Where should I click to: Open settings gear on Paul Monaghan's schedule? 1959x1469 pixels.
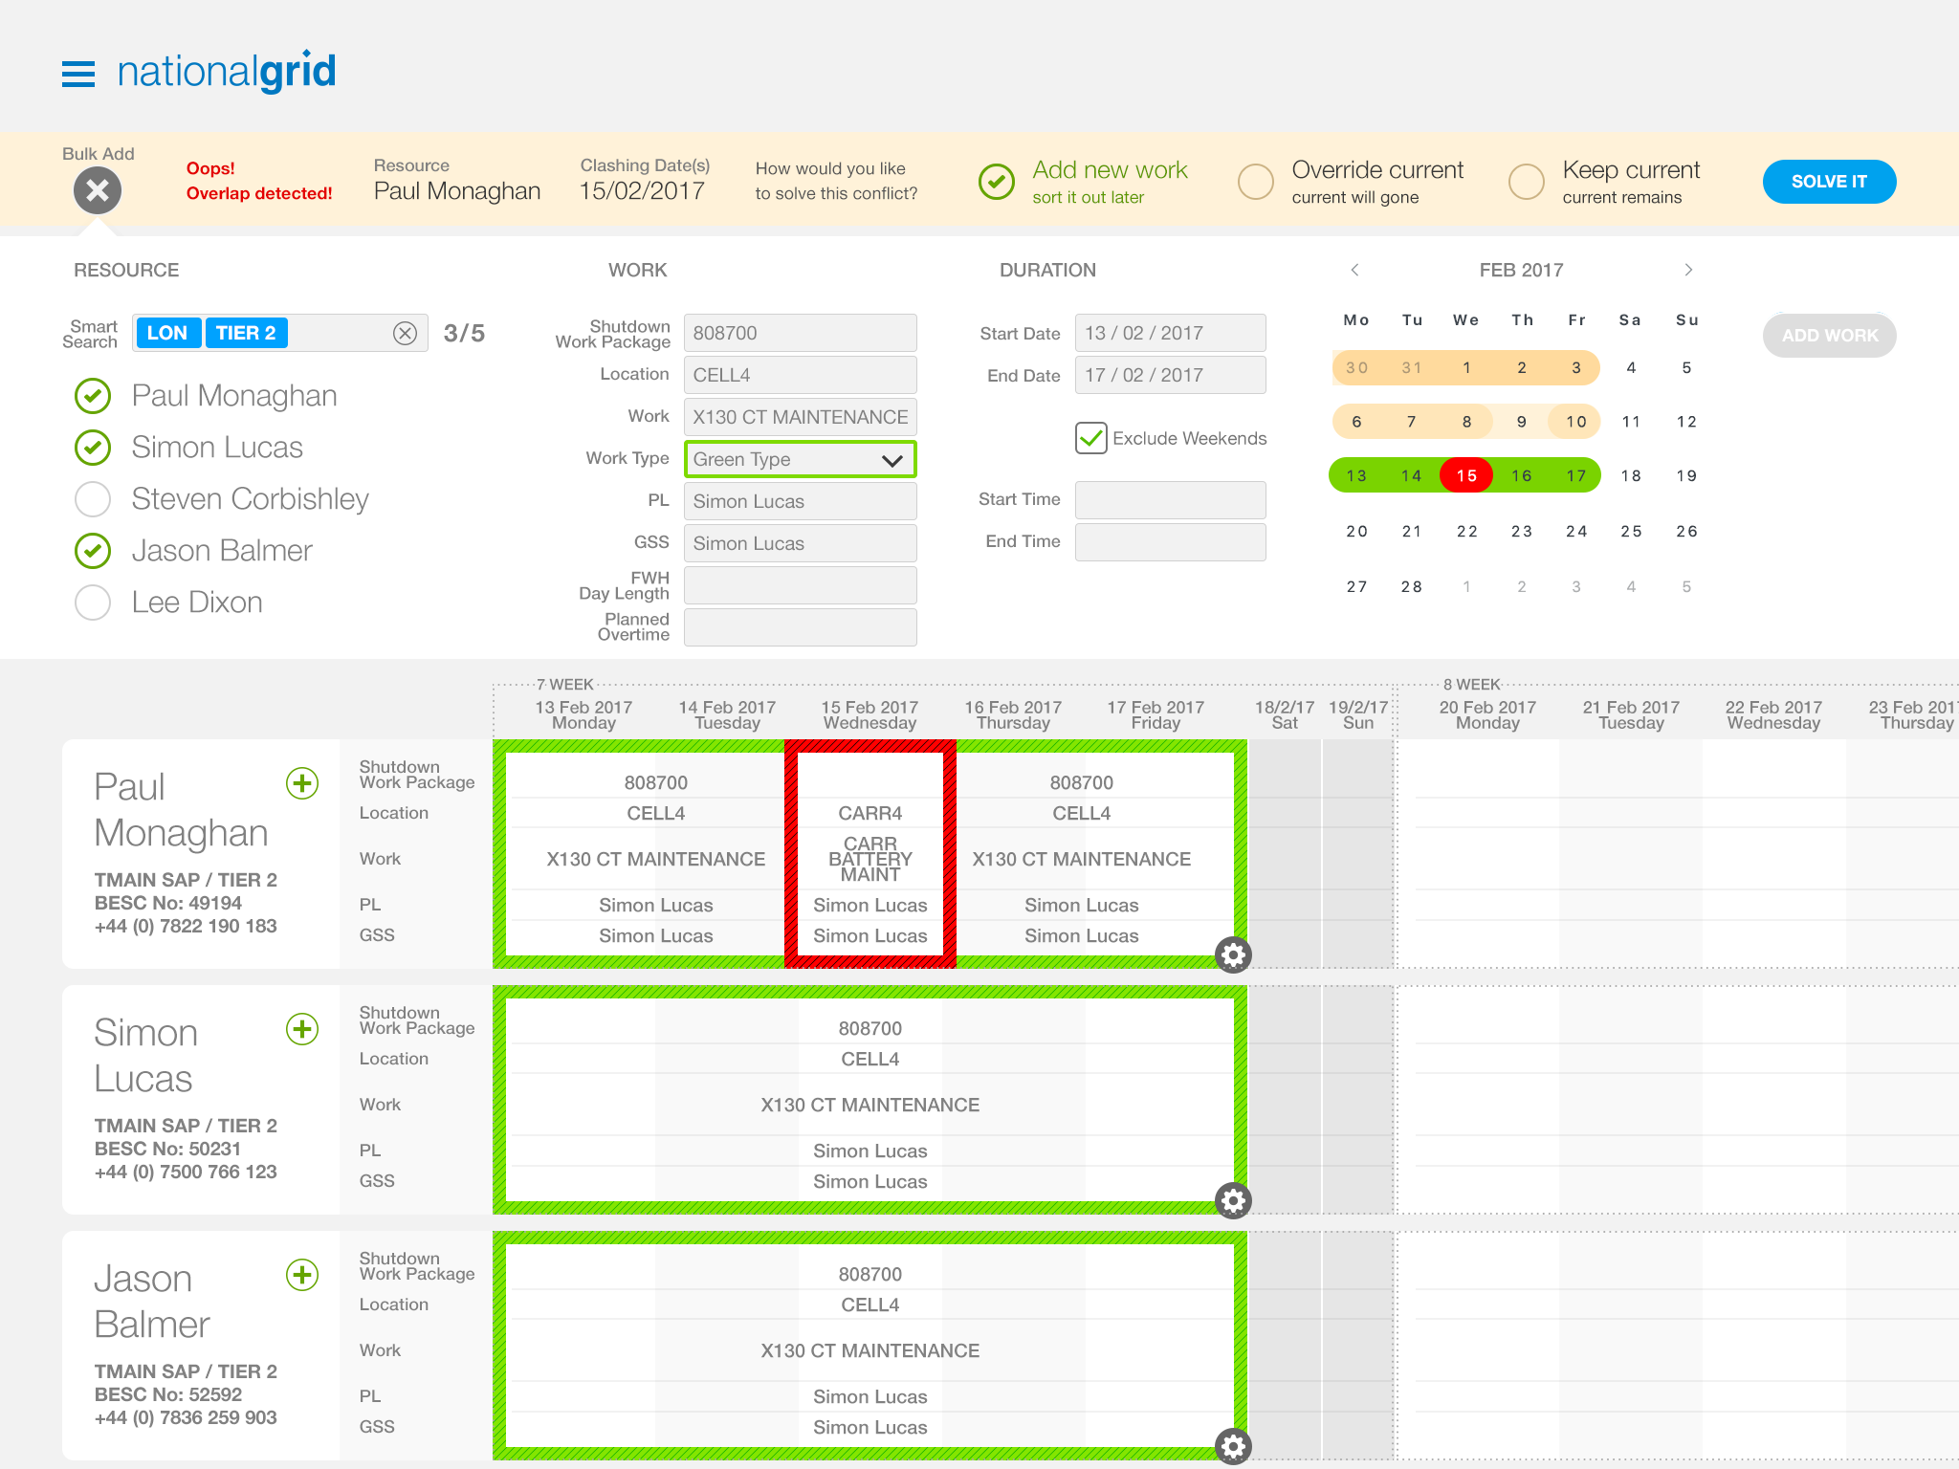(x=1233, y=954)
